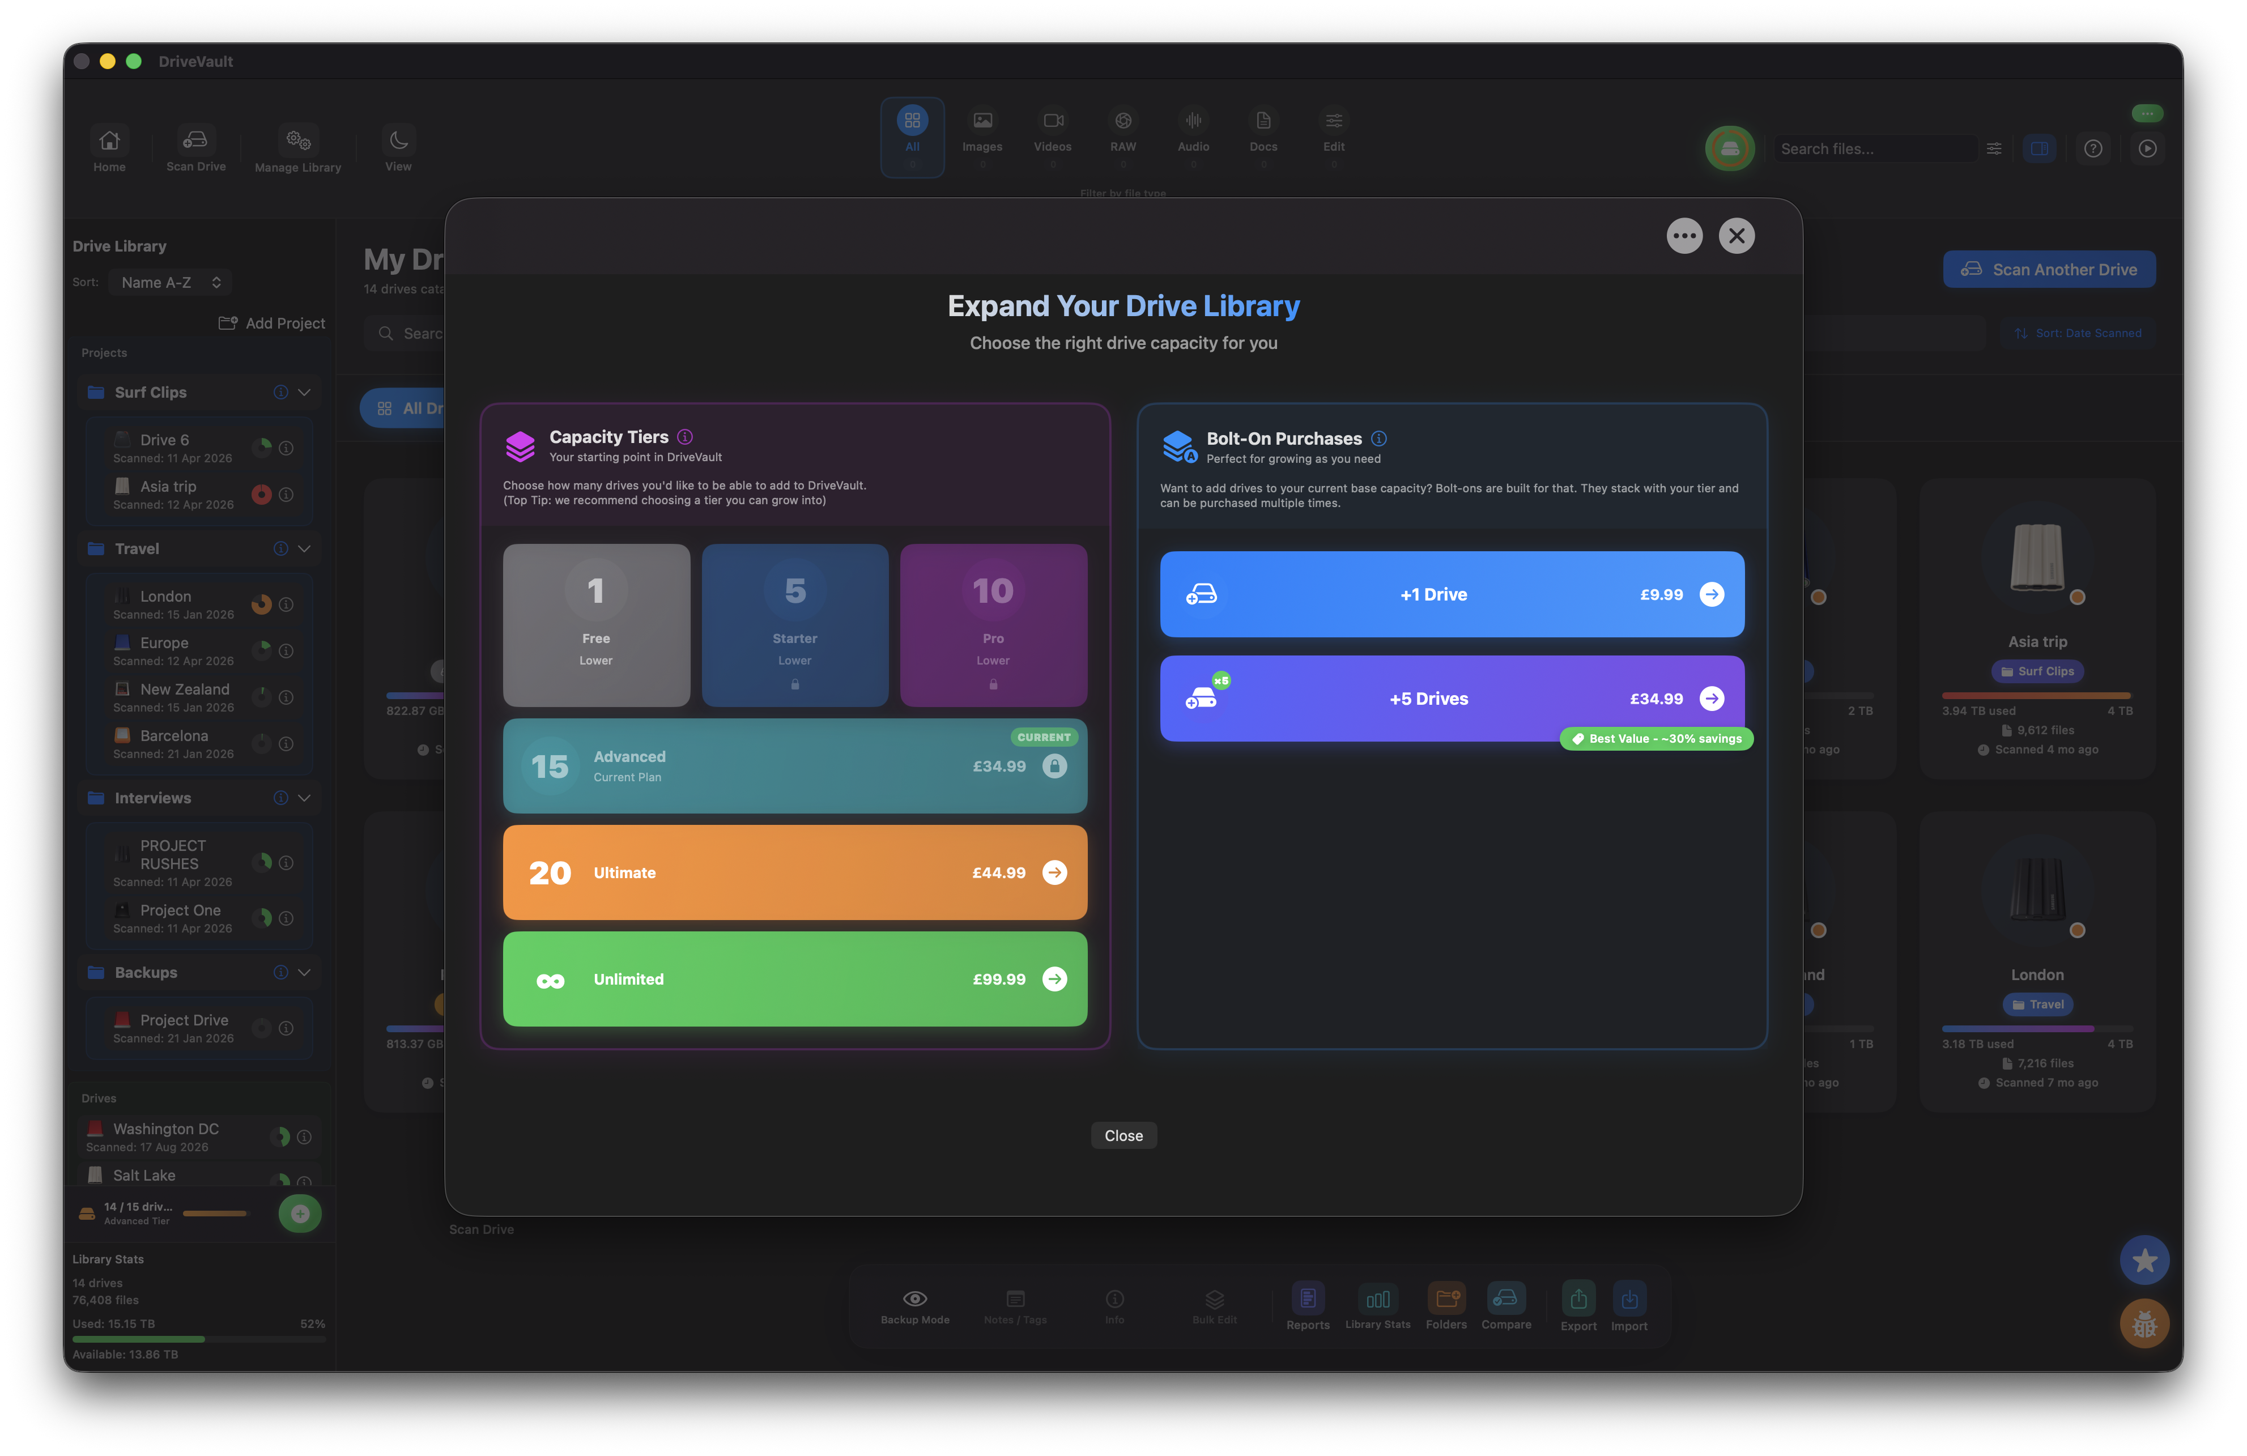Open the Sort Name A-Z dropdown
Screen dimensions: 2247x1456
pos(171,282)
